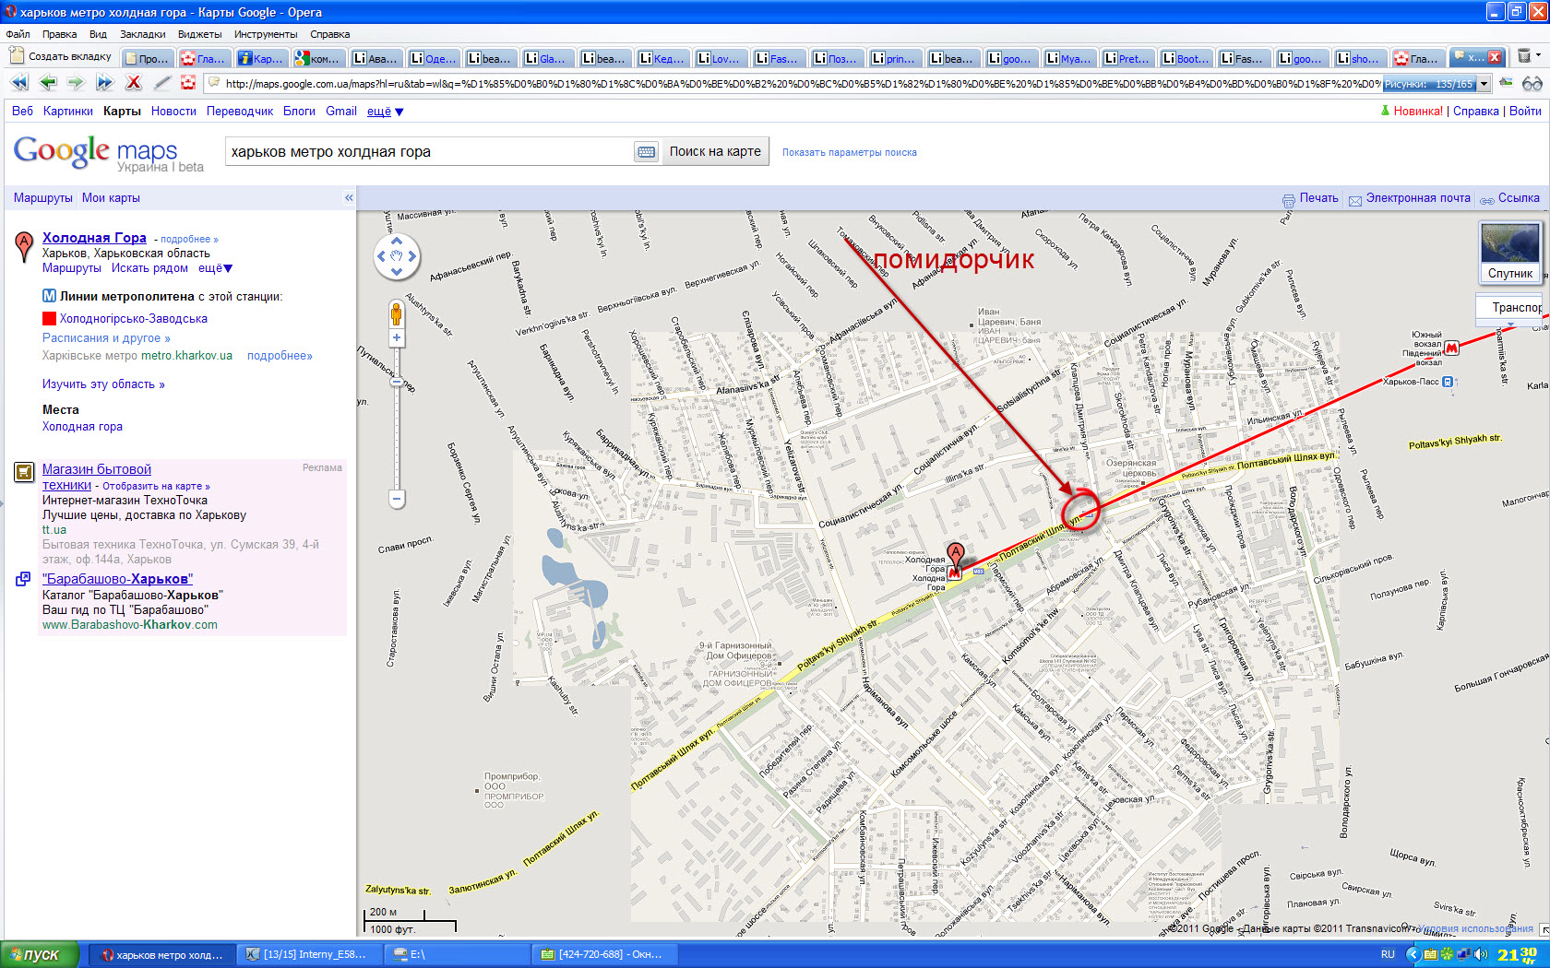This screenshot has width=1550, height=968.
Task: Open the tab menu dropdown near trash
Action: tap(1538, 57)
